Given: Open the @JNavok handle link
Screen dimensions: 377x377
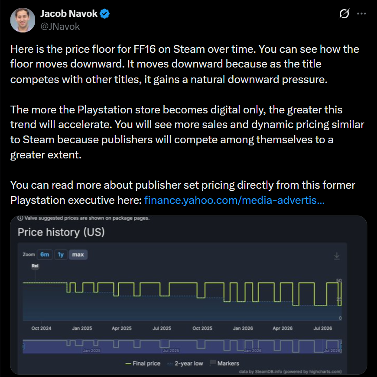Looking at the screenshot, I should (x=60, y=26).
